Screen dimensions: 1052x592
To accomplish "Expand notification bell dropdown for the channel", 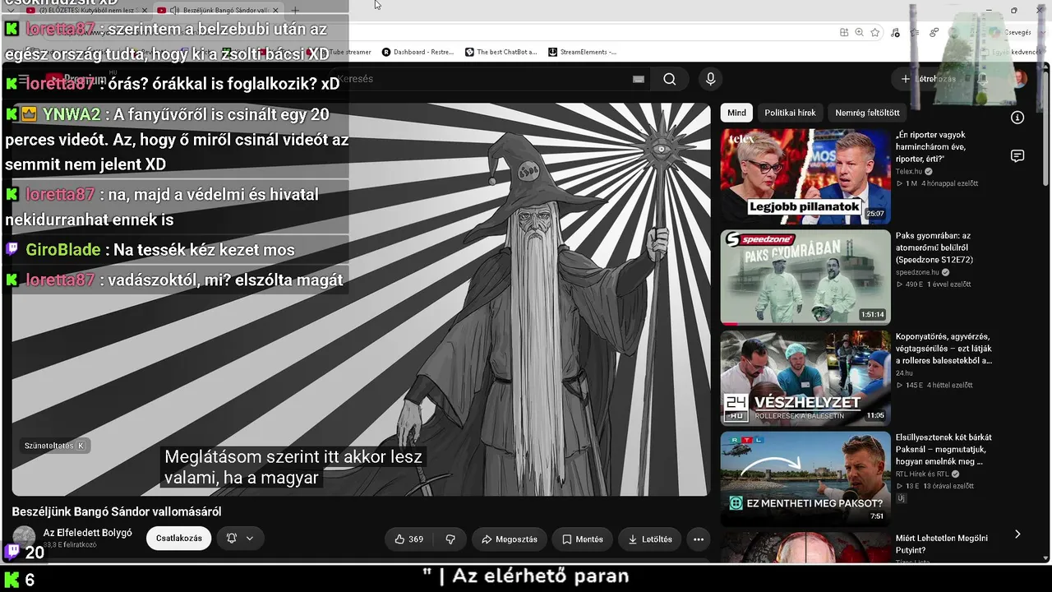I will click(x=240, y=539).
